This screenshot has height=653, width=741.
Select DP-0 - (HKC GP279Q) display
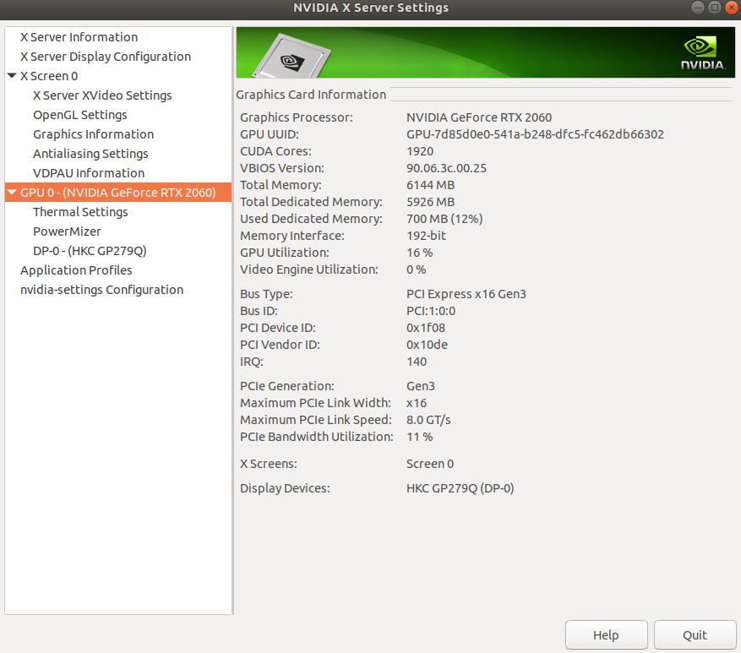pos(90,250)
